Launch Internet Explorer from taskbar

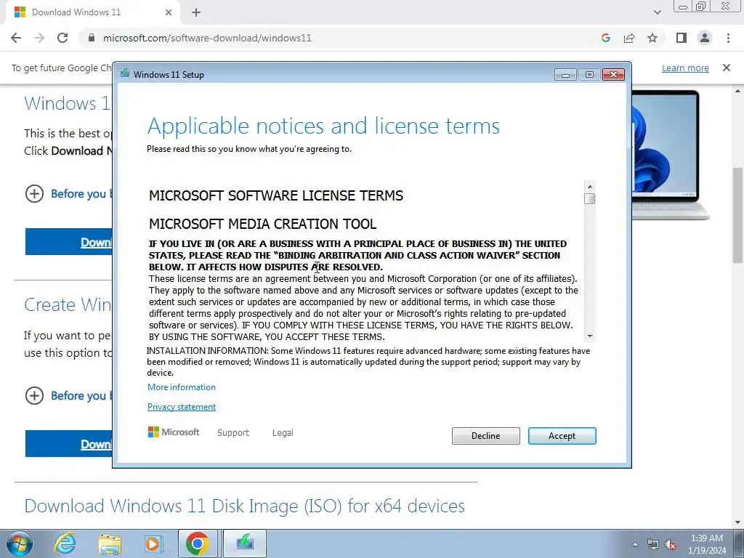65,543
